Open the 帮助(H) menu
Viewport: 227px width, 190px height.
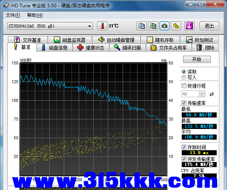click(x=35, y=15)
